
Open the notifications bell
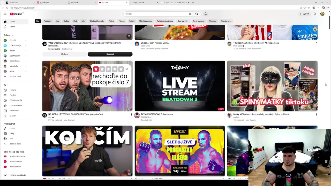pos(315,14)
